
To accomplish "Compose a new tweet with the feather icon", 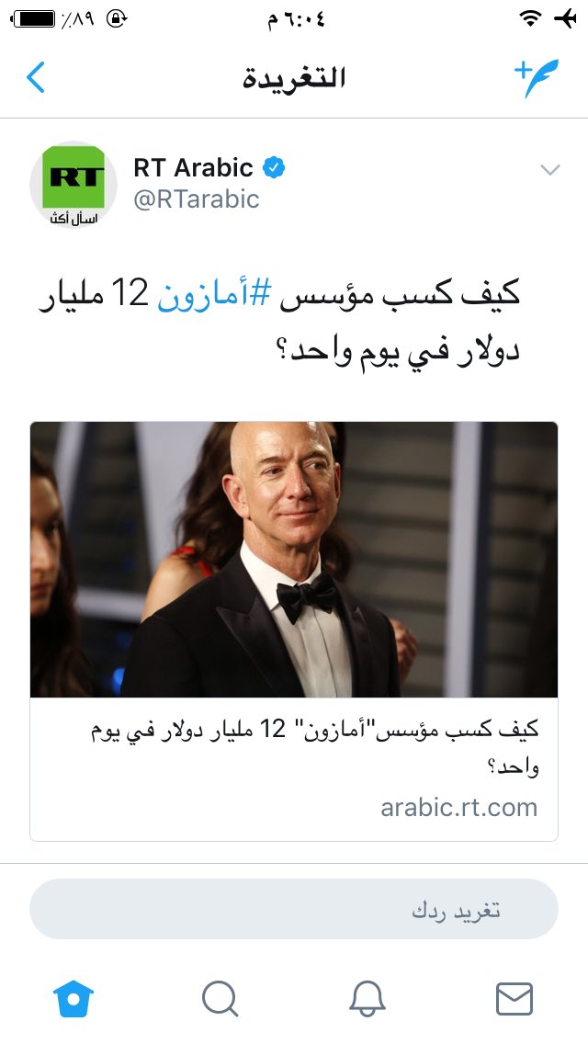I will point(536,77).
